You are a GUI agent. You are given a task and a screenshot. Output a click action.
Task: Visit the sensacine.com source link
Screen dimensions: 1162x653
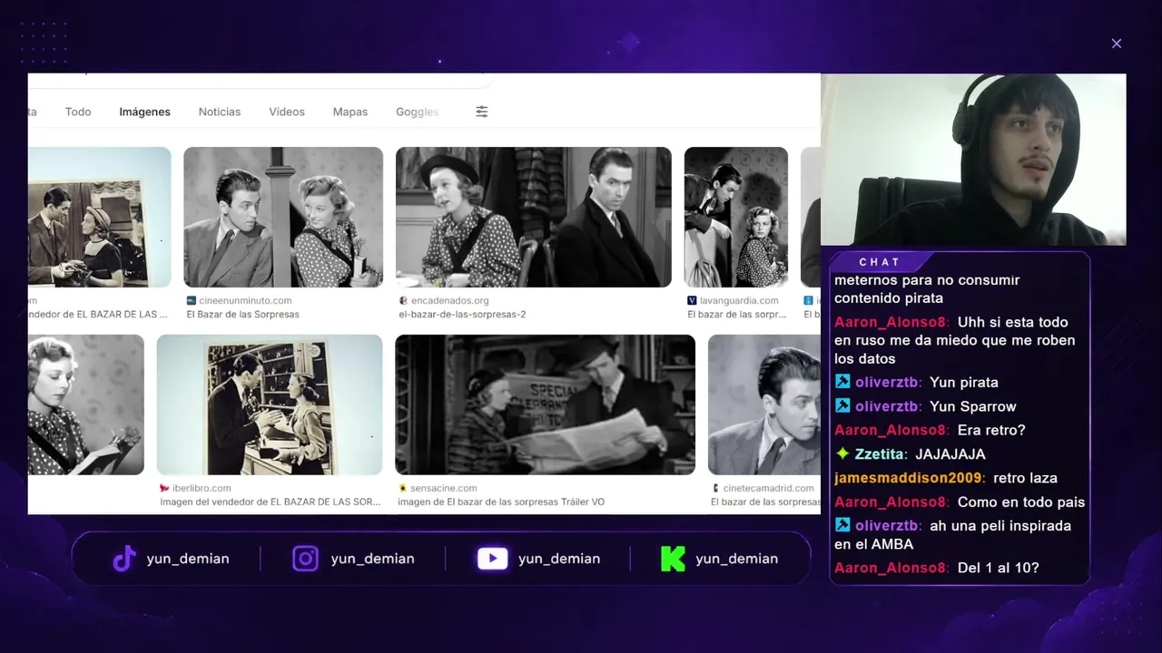[444, 488]
